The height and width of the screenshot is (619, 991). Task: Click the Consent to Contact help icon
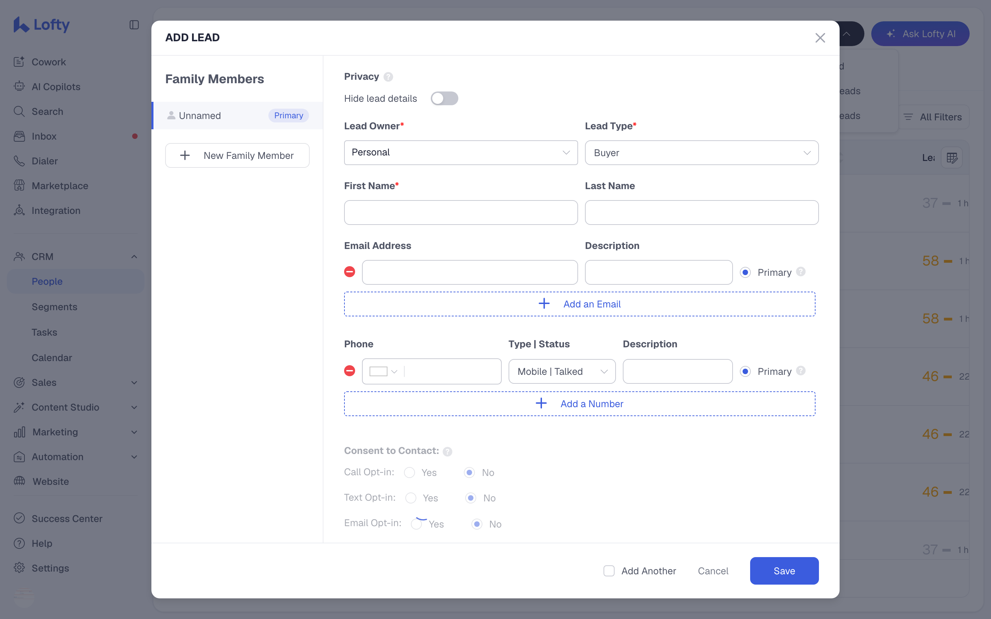click(x=448, y=452)
